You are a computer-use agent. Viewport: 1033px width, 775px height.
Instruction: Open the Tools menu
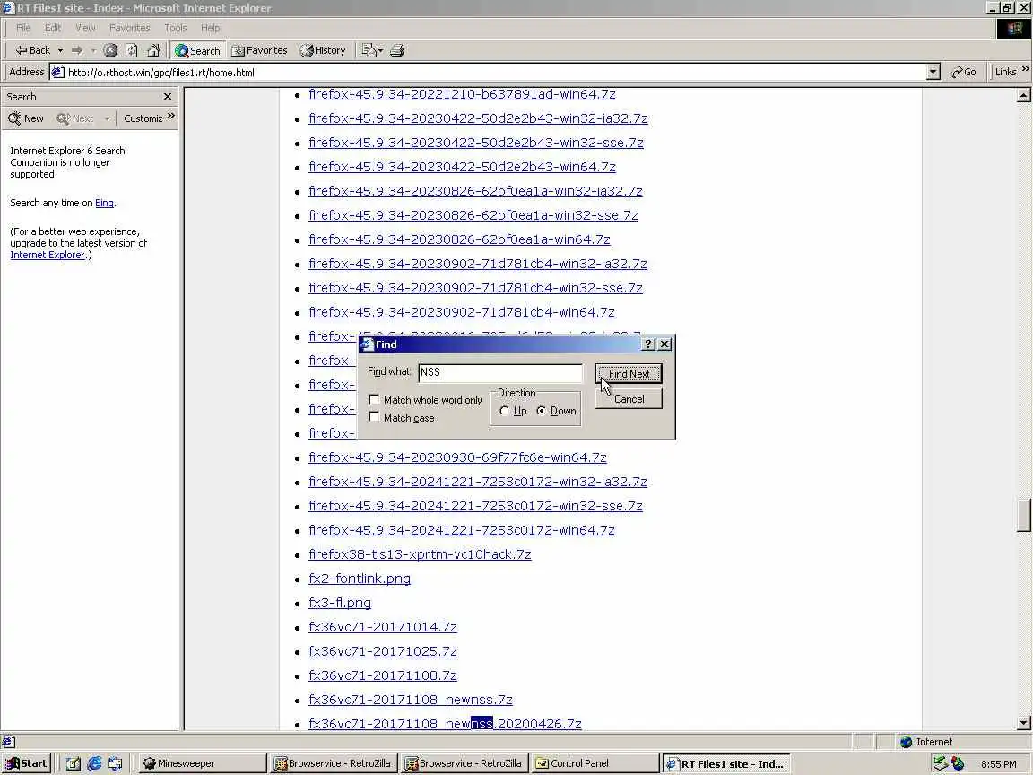pyautogui.click(x=175, y=28)
